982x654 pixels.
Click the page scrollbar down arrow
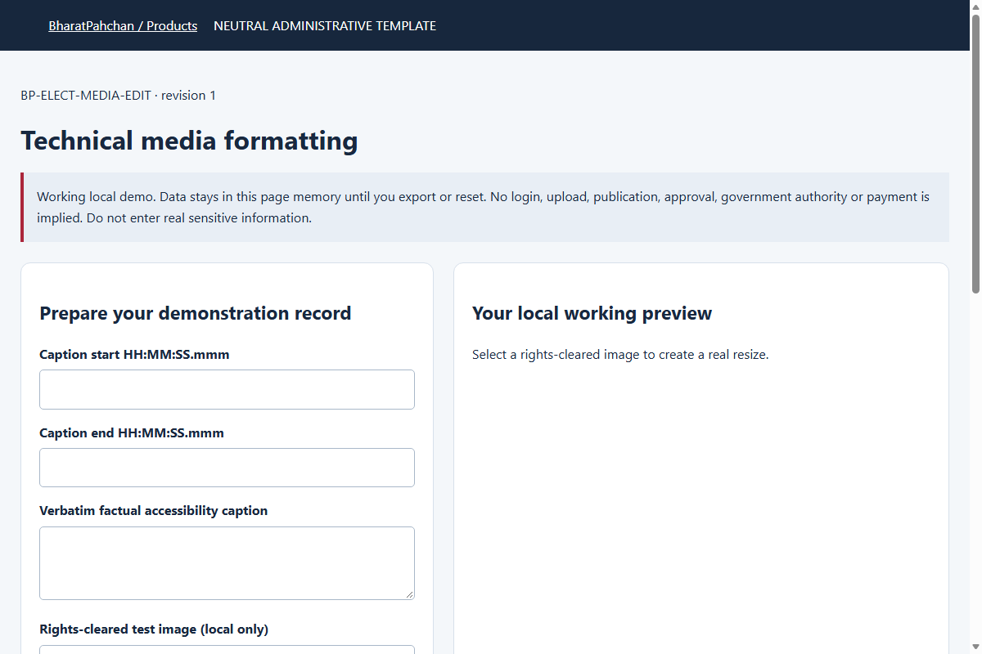click(975, 647)
